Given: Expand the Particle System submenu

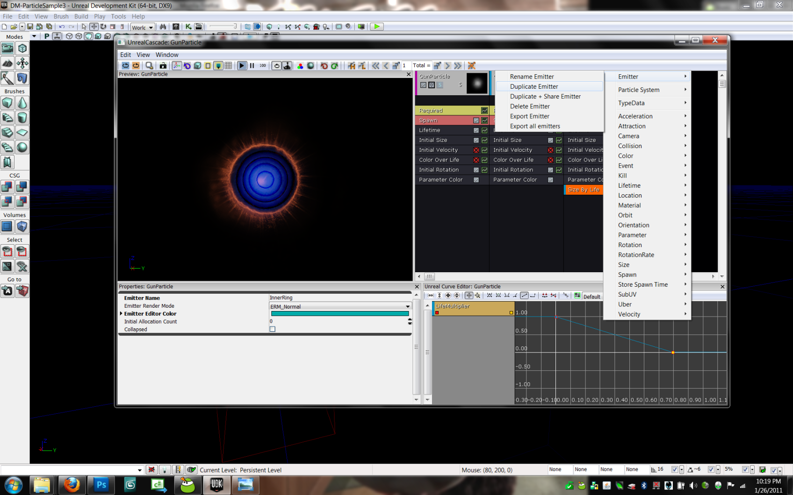Looking at the screenshot, I should click(x=647, y=90).
